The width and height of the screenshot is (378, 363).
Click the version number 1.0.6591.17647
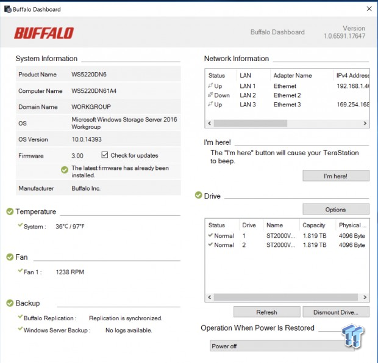344,36
